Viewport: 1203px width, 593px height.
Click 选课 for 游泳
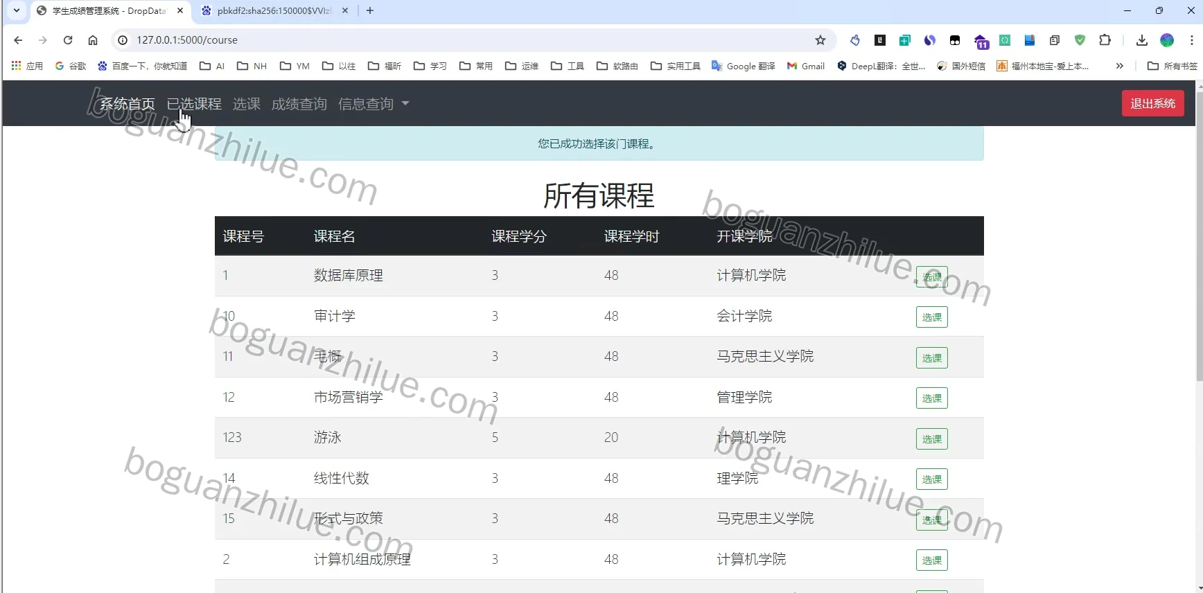pyautogui.click(x=932, y=439)
